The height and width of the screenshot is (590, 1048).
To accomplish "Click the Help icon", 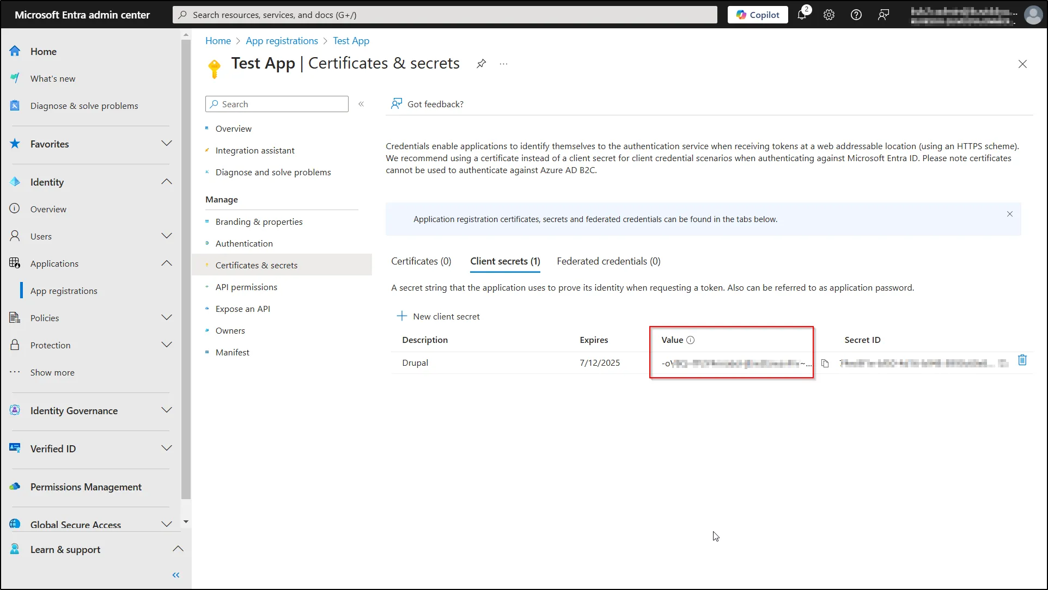I will [x=856, y=14].
